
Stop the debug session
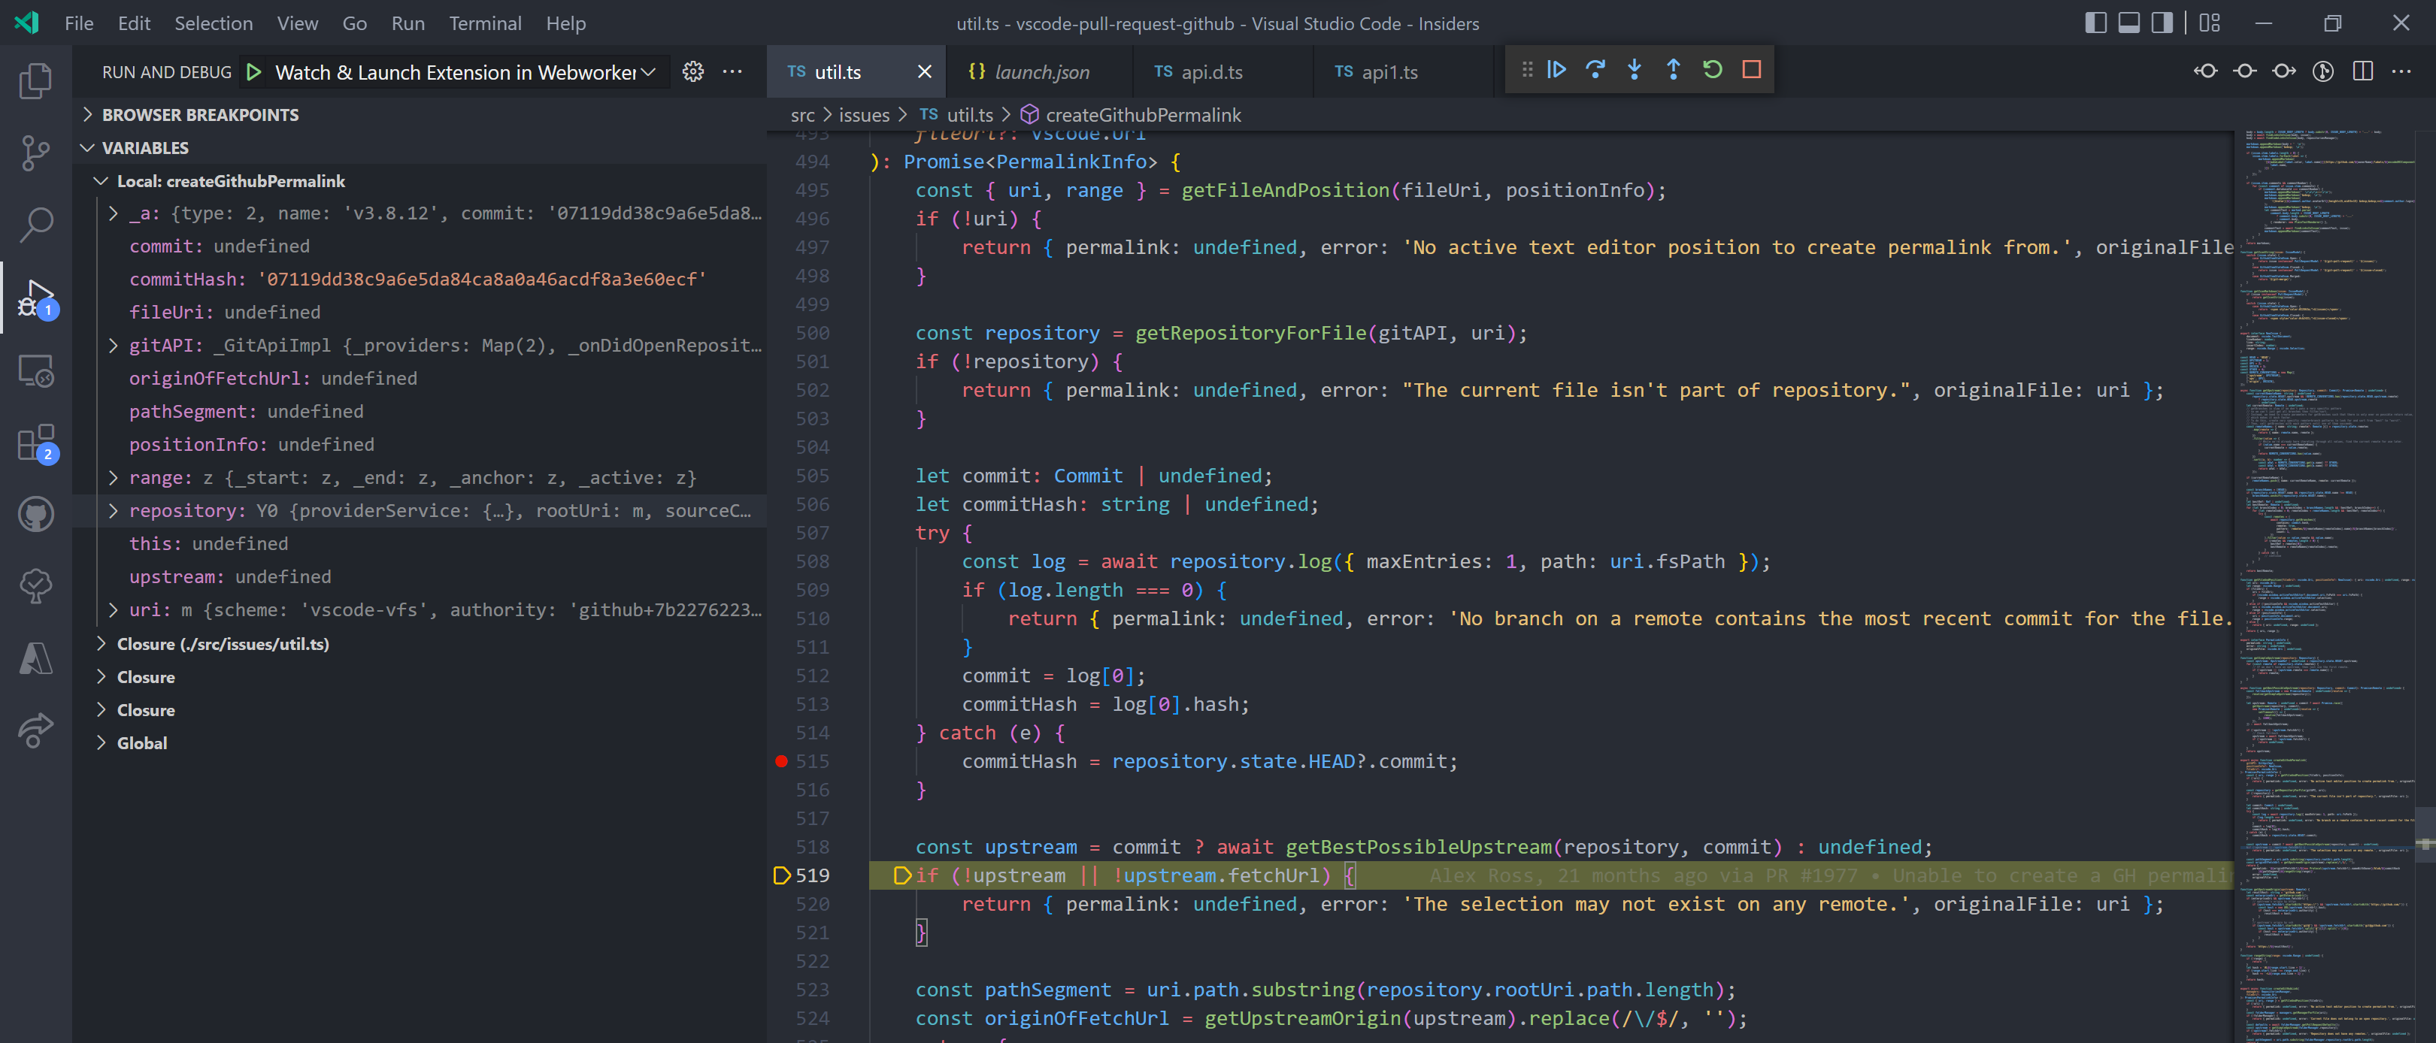tap(1750, 69)
